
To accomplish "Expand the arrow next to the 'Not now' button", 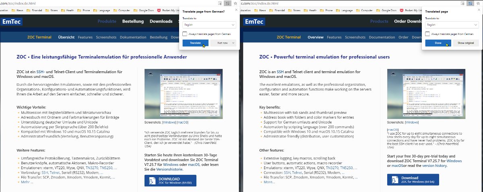I will point(233,42).
